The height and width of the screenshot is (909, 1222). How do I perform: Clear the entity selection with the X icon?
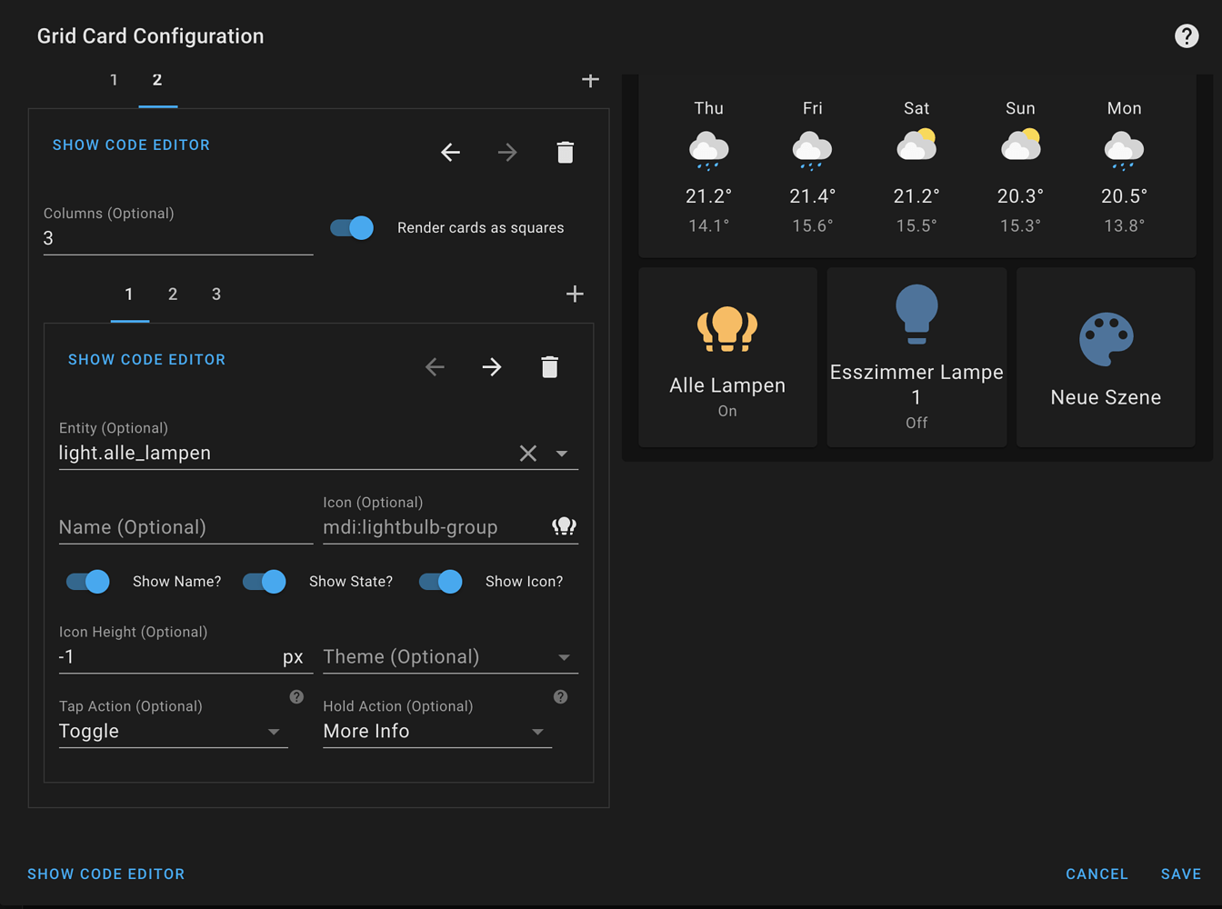(x=528, y=453)
